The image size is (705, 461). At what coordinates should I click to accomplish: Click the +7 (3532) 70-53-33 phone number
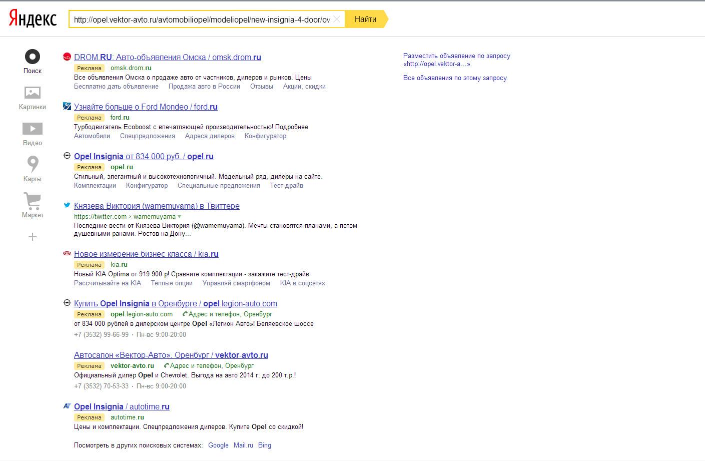click(101, 386)
